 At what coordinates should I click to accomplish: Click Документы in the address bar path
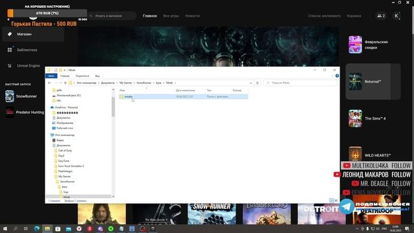(x=108, y=83)
